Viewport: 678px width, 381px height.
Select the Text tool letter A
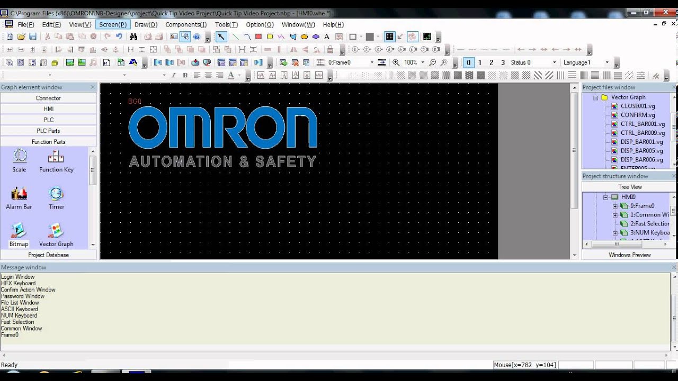(x=327, y=37)
